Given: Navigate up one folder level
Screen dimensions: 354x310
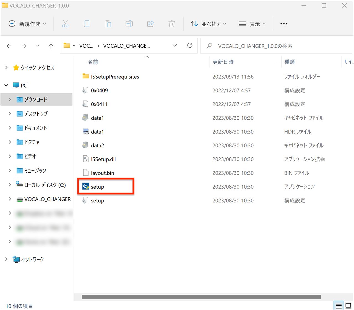Looking at the screenshot, I should point(51,46).
